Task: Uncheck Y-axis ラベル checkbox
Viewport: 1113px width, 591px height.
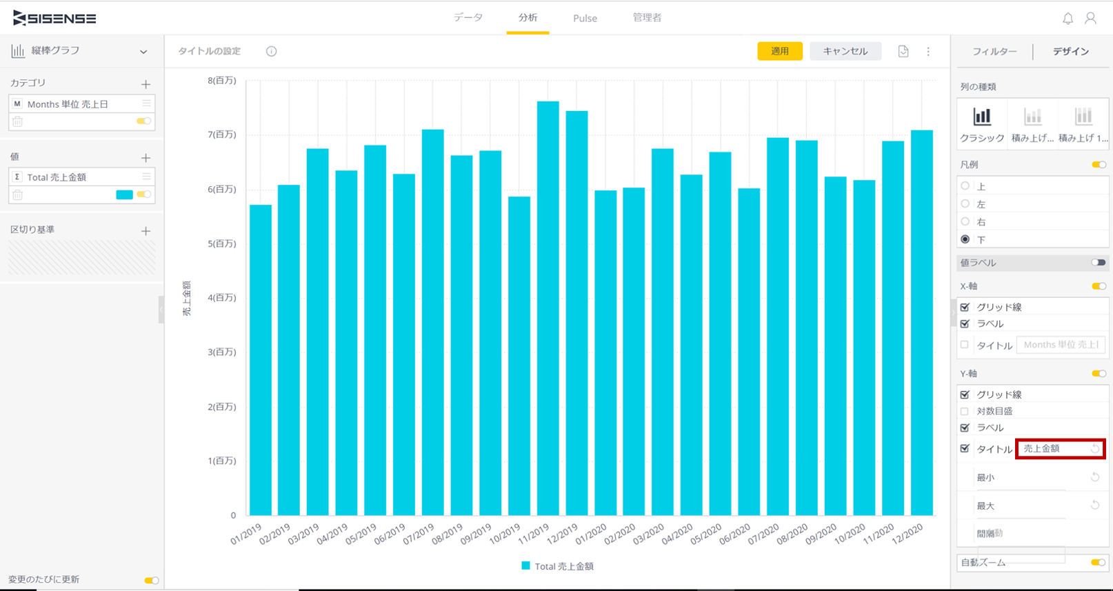Action: click(965, 428)
